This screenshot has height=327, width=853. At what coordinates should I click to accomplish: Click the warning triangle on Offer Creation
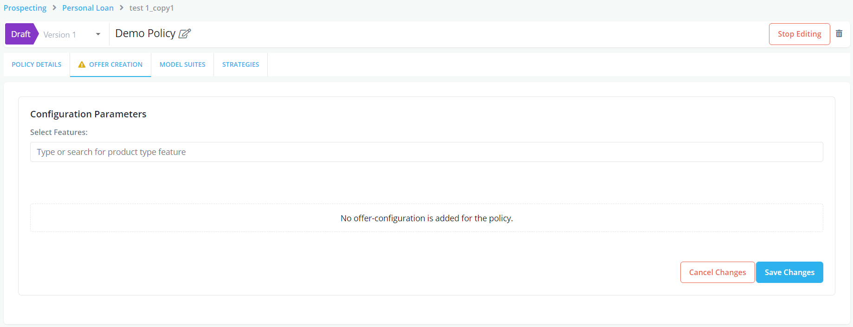(x=82, y=64)
